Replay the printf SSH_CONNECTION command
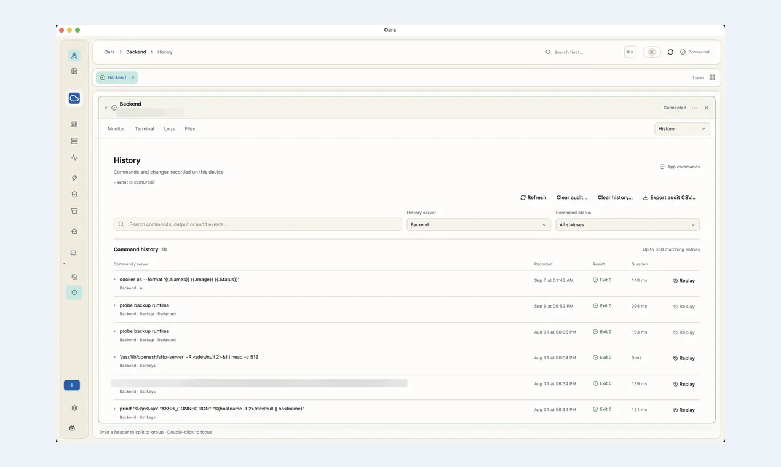781x467 pixels. pos(684,410)
